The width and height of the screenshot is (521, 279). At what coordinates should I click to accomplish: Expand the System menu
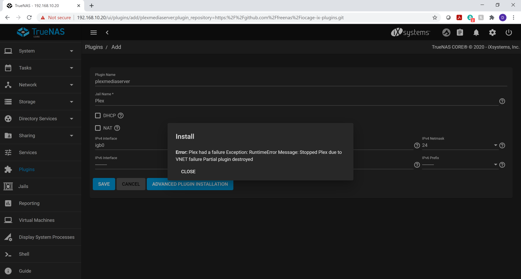click(41, 51)
